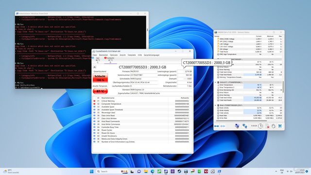Collapse Drive: CT2000T700SSD3 group in HWiNFO

(x=215, y=105)
